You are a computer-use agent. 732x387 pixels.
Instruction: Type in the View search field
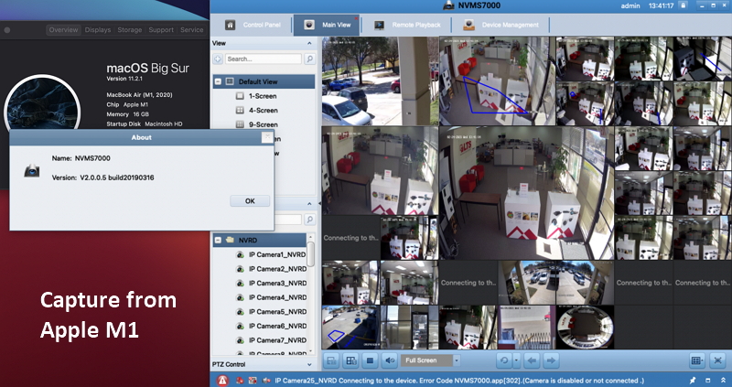point(262,59)
